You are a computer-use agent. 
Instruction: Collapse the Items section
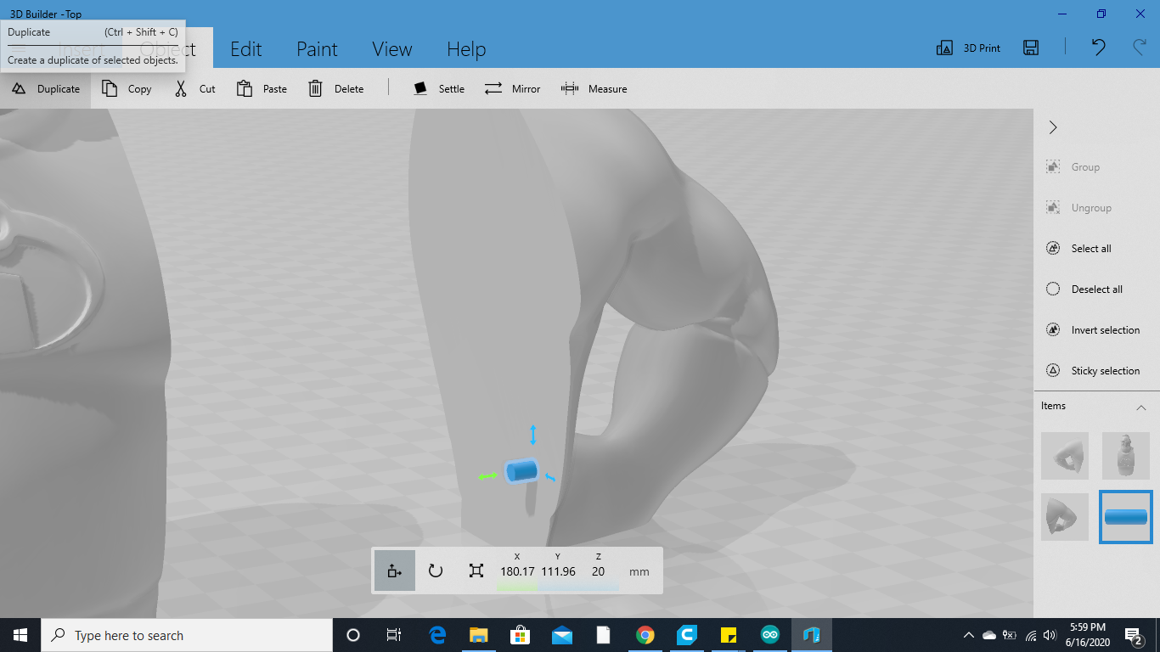(1142, 407)
